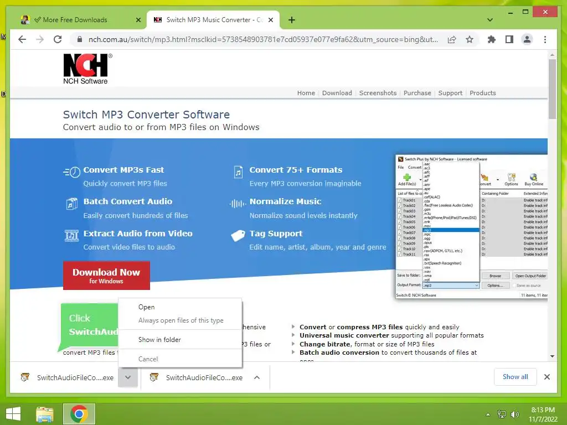
Task: Open the Screenshots navigation link
Action: [378, 93]
